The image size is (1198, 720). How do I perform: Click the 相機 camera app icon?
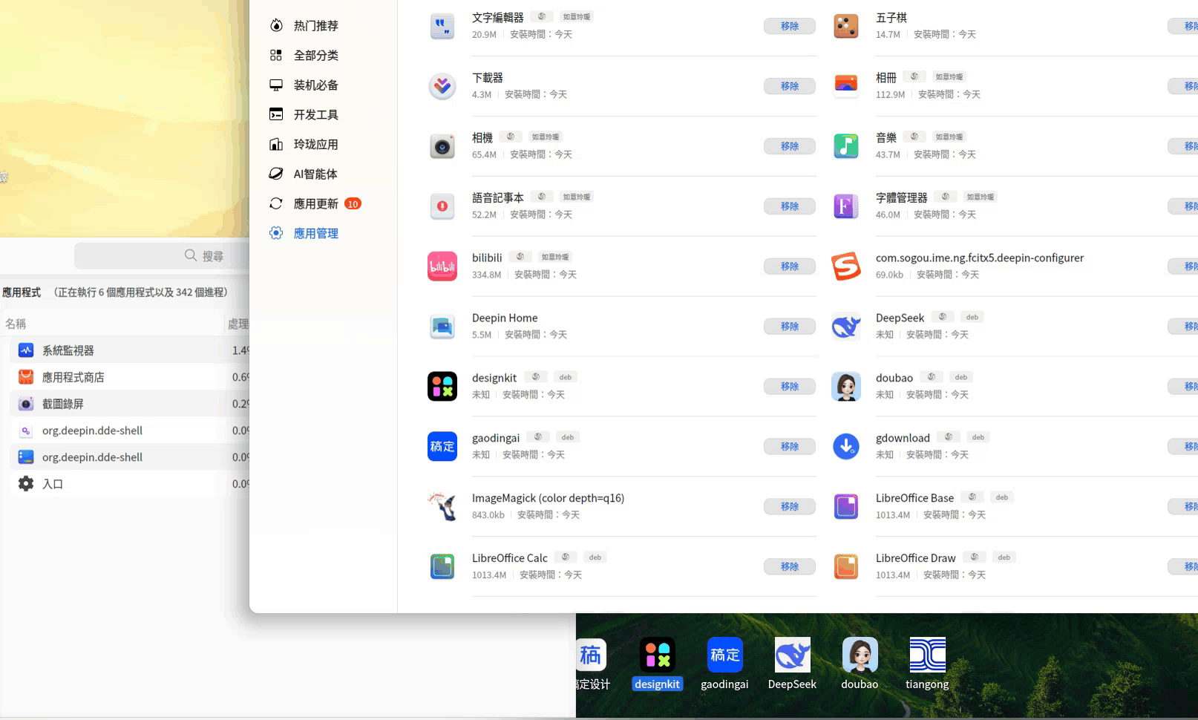[x=442, y=146]
